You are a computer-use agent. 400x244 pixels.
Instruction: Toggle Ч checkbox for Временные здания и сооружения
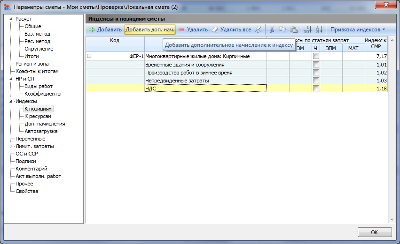click(x=316, y=64)
